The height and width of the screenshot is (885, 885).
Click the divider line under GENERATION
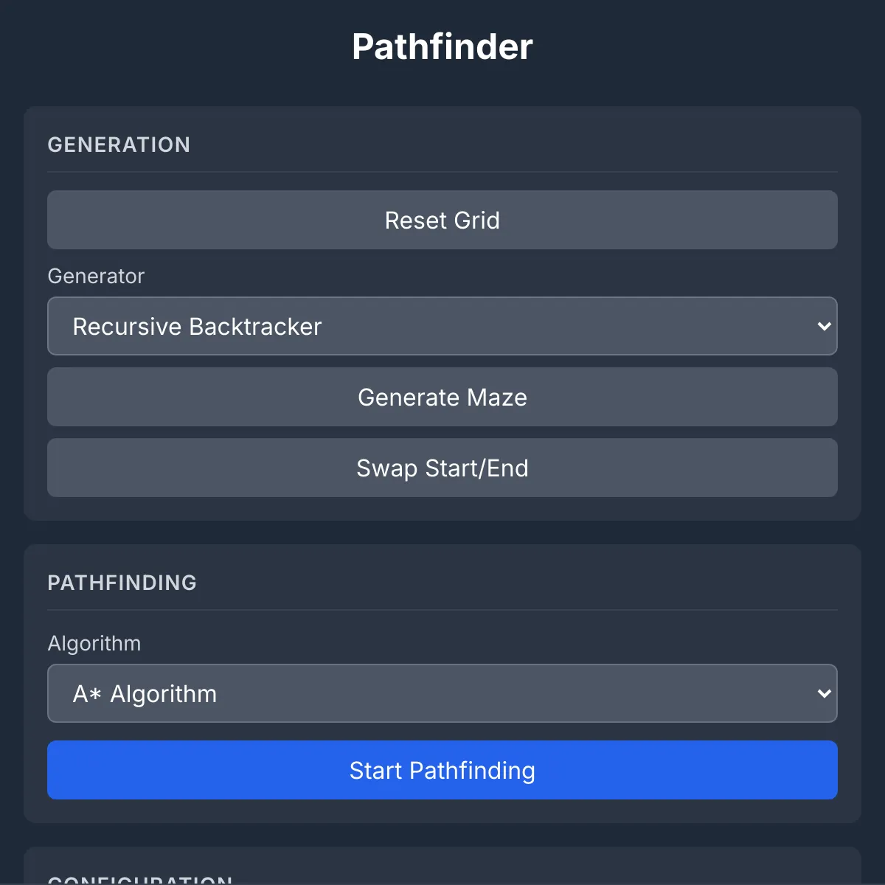click(442, 172)
